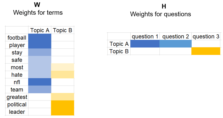The image size is (223, 118).
Task: Click the blue question 1 cell in Topic A row
Action: (x=145, y=44)
